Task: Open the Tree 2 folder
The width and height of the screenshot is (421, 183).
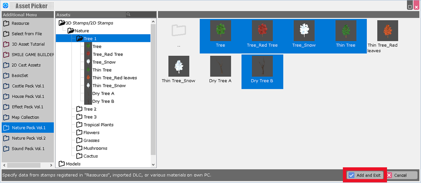Action: coord(90,109)
